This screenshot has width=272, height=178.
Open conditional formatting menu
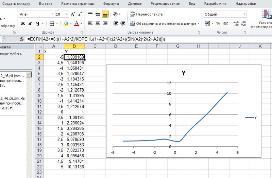264,19
